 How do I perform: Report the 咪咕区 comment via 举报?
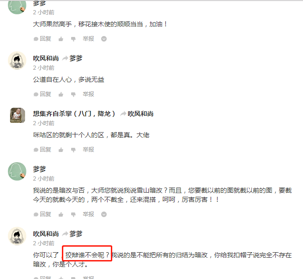point(88,150)
